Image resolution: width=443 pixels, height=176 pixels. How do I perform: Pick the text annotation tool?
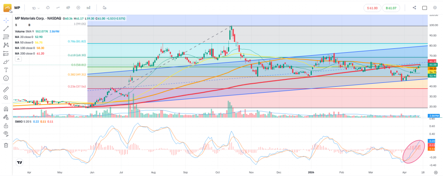pos(6,70)
